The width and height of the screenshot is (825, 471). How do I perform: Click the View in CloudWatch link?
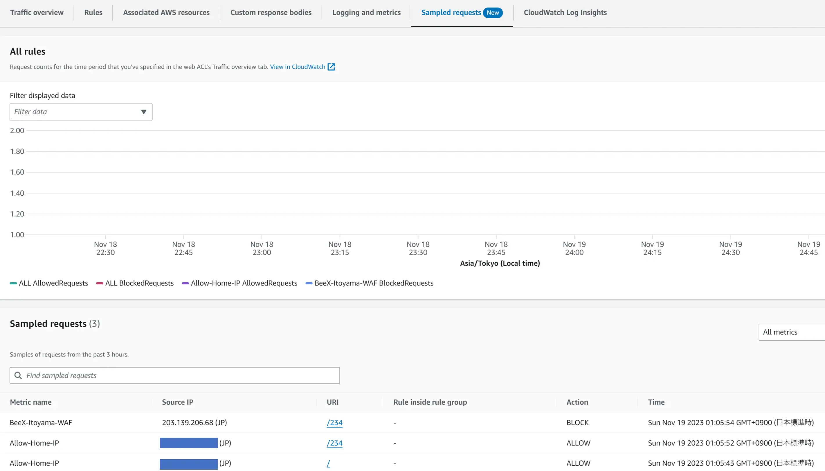click(x=297, y=67)
